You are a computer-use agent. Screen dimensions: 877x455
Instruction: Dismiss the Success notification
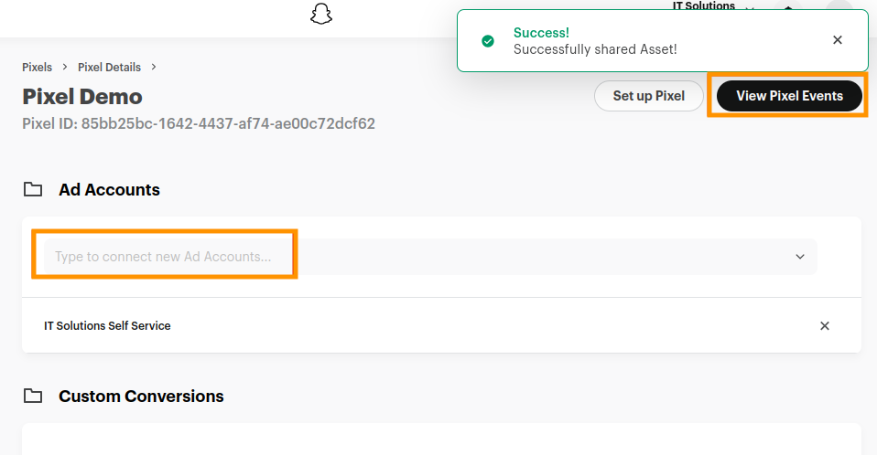tap(837, 40)
